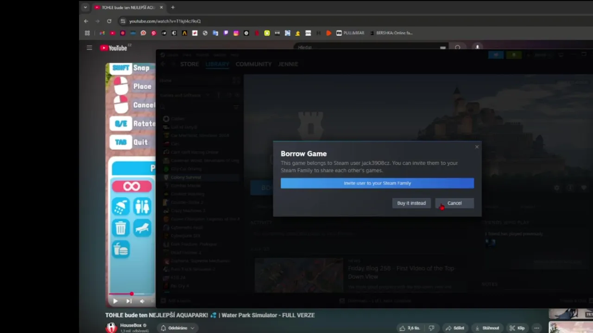Screen dimensions: 593x333
Task: Open 'BERSHKA: Online fa...' bookmark
Action: pos(391,33)
